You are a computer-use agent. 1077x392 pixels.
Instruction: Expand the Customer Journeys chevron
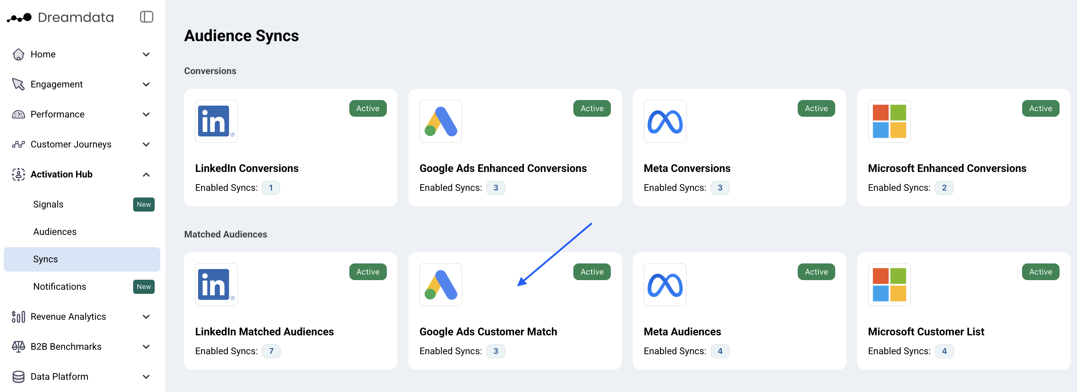[x=146, y=144]
